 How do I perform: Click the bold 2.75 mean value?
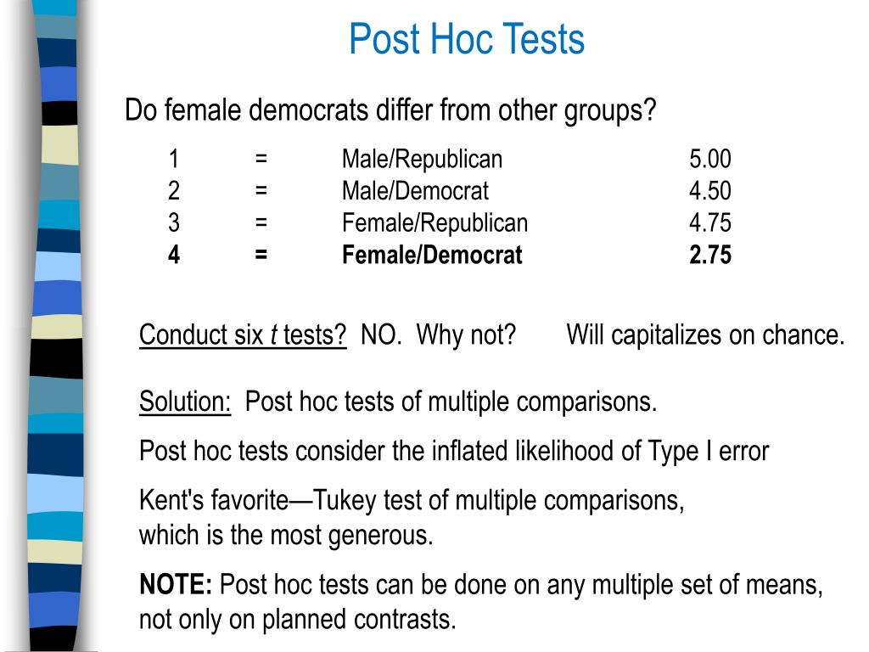710,255
